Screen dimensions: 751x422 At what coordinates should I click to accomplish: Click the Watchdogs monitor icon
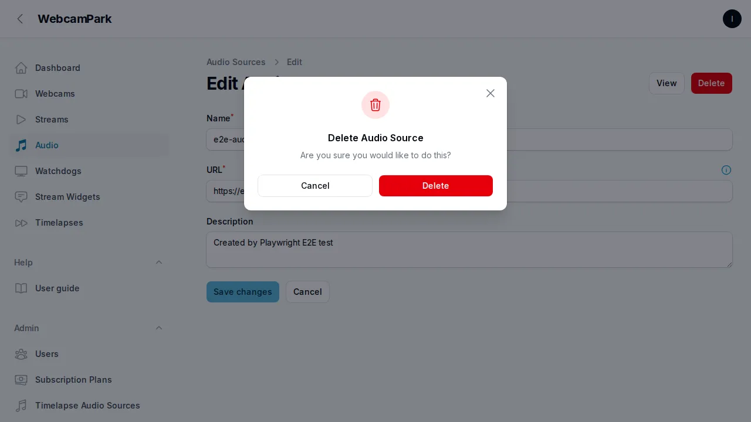pyautogui.click(x=21, y=171)
